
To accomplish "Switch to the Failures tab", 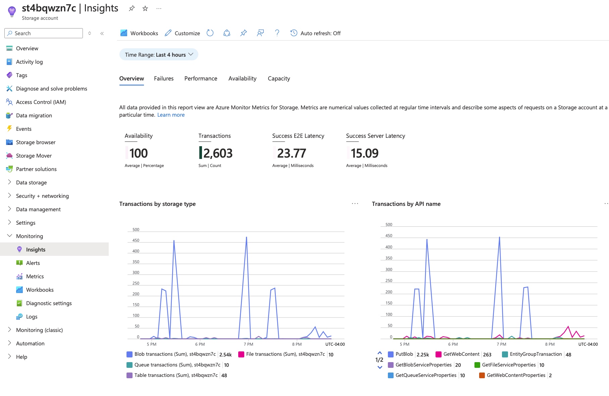I will coord(164,78).
